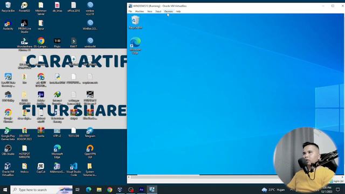Screen dimensions: 345x194
Task: Open the Help menu in VirtualBox
Action: pyautogui.click(x=178, y=11)
